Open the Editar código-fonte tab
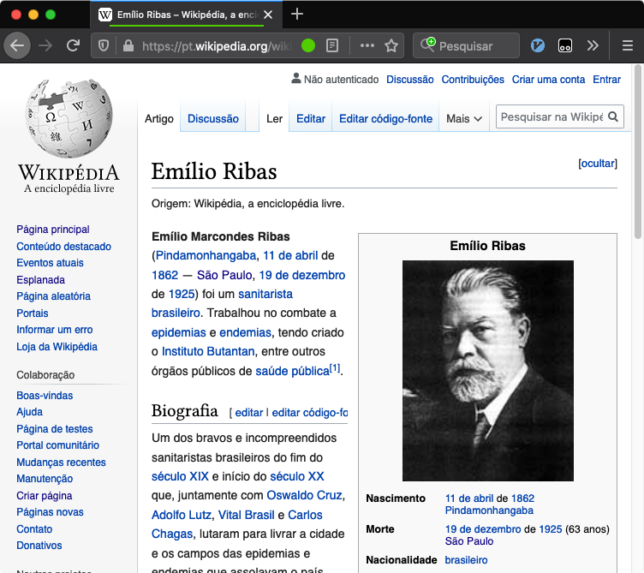This screenshot has height=573, width=644. click(x=385, y=119)
